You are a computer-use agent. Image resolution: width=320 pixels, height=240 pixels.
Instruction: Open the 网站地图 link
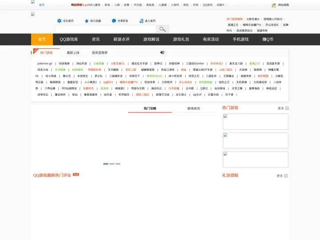(284, 5)
